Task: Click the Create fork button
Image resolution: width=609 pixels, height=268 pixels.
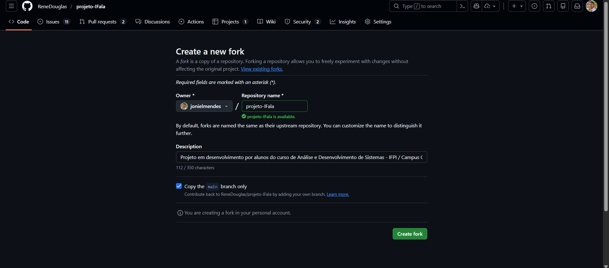Action: (x=410, y=234)
